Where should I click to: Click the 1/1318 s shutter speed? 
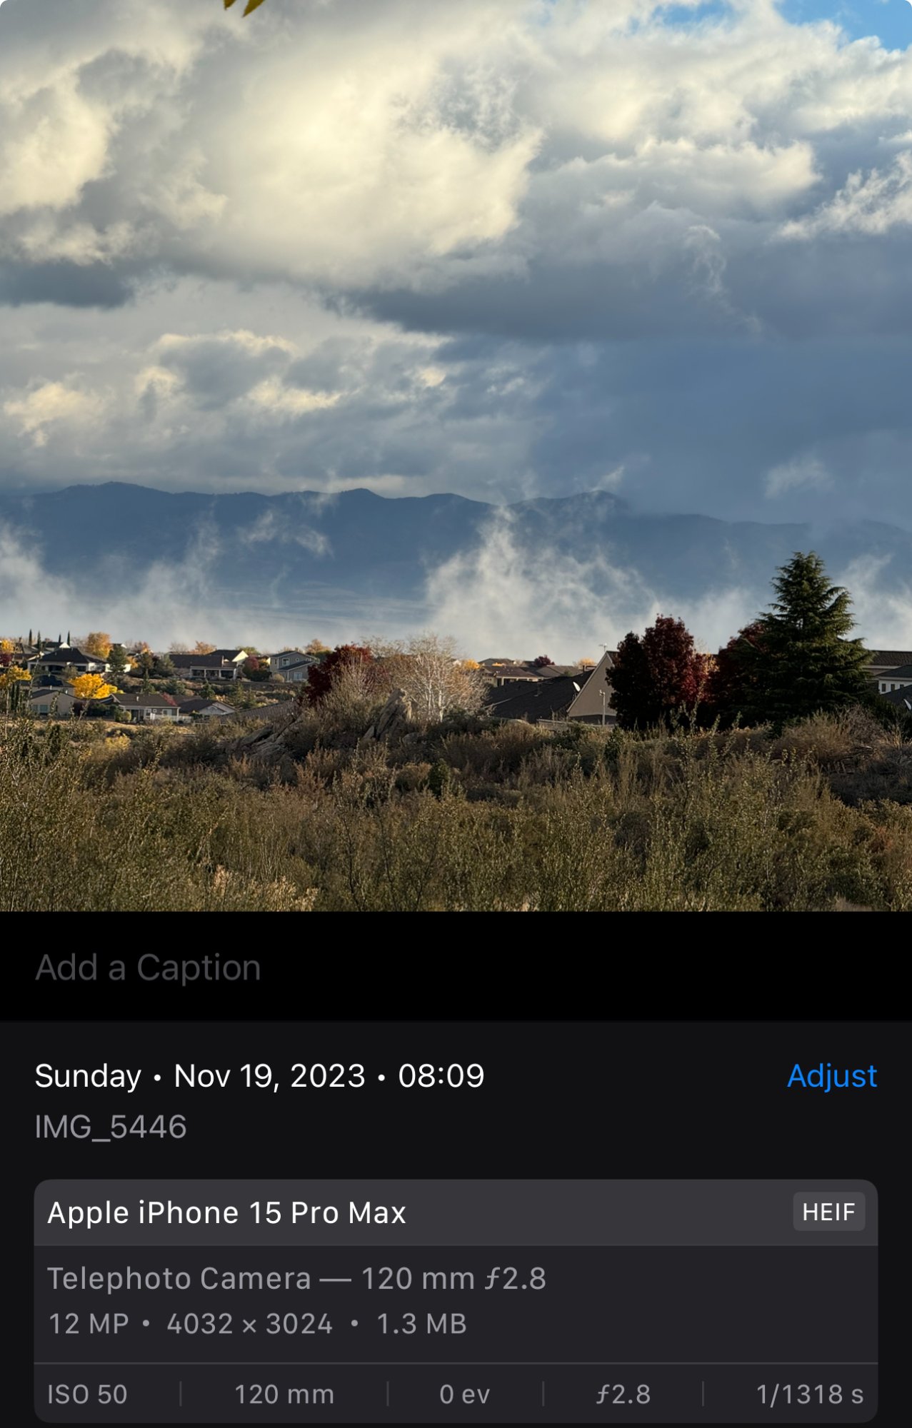point(810,1394)
